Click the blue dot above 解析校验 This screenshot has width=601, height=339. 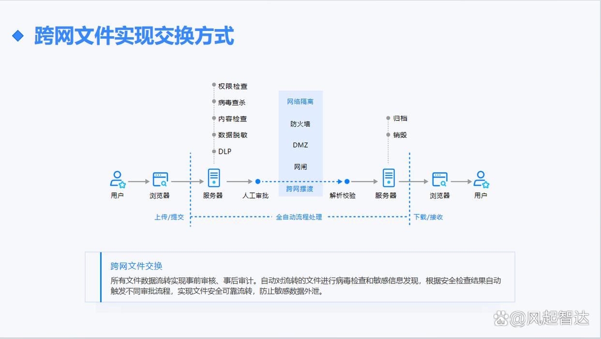tap(347, 181)
